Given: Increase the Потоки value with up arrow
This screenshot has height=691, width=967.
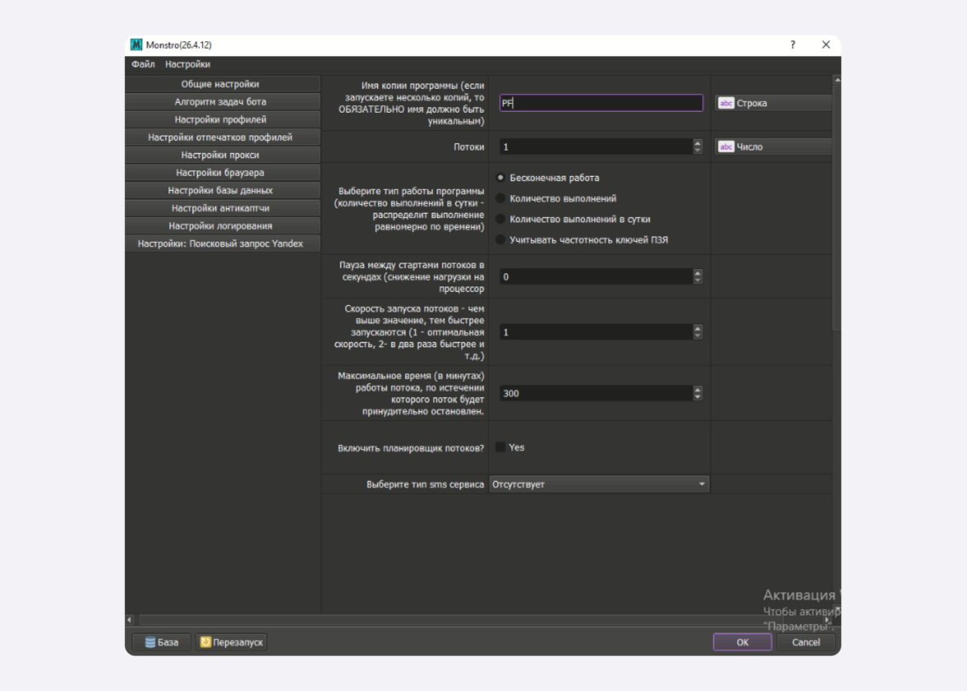Looking at the screenshot, I should (697, 143).
